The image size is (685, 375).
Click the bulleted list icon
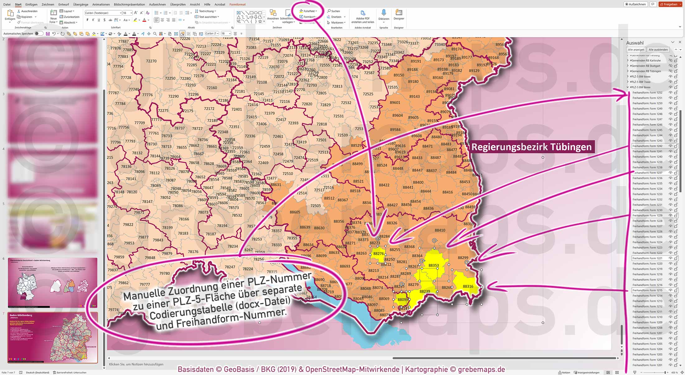coord(156,13)
